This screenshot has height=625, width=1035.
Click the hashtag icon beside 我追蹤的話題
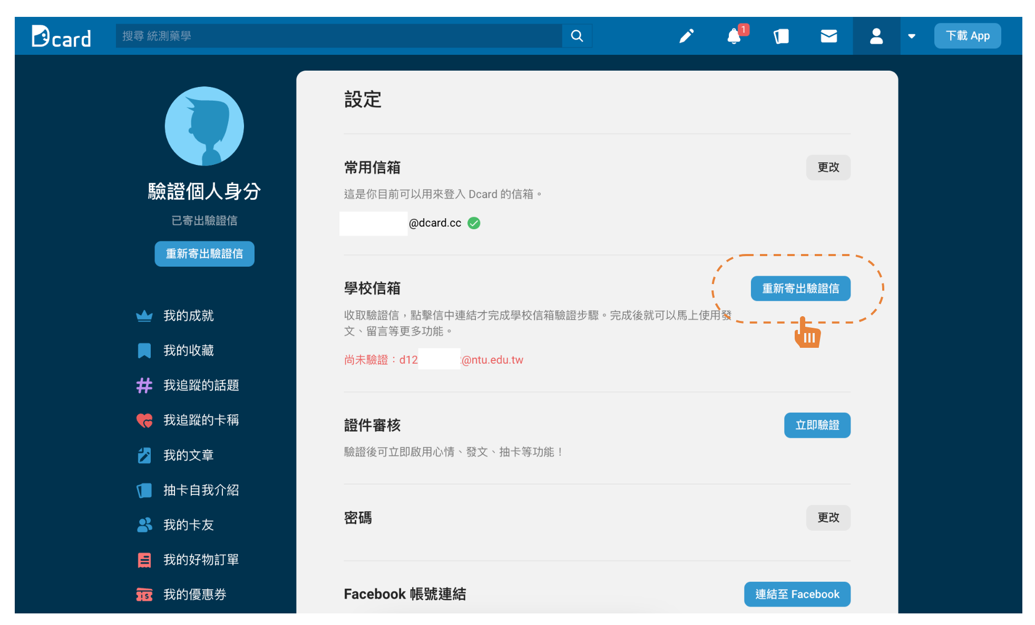[x=144, y=385]
